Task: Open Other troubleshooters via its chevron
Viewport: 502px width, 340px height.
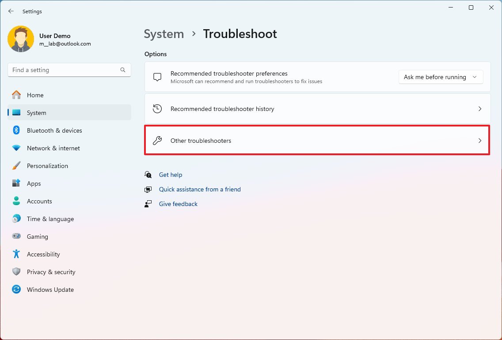Action: pyautogui.click(x=480, y=141)
